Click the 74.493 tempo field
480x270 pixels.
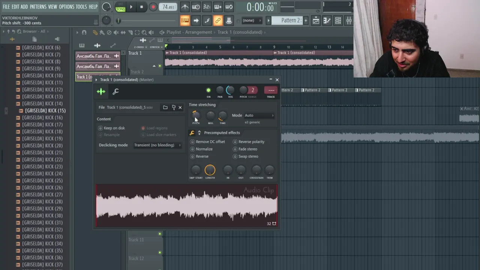pyautogui.click(x=168, y=7)
